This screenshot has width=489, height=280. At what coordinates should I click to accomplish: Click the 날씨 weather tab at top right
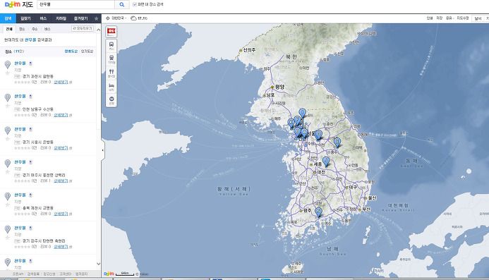click(x=478, y=19)
